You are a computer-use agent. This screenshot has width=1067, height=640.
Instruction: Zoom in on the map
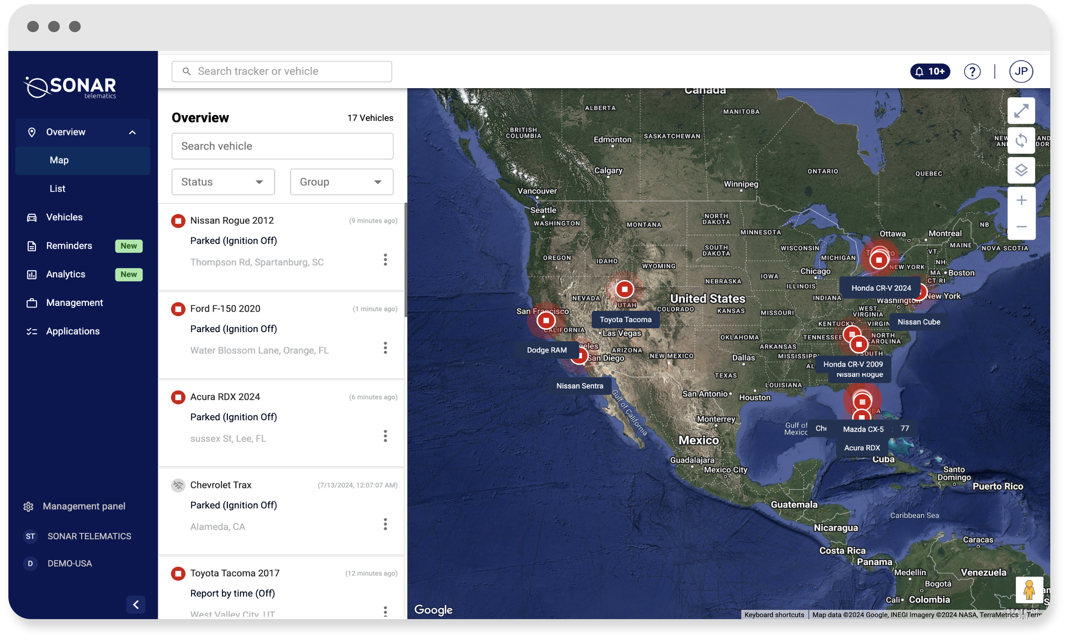[x=1021, y=201]
